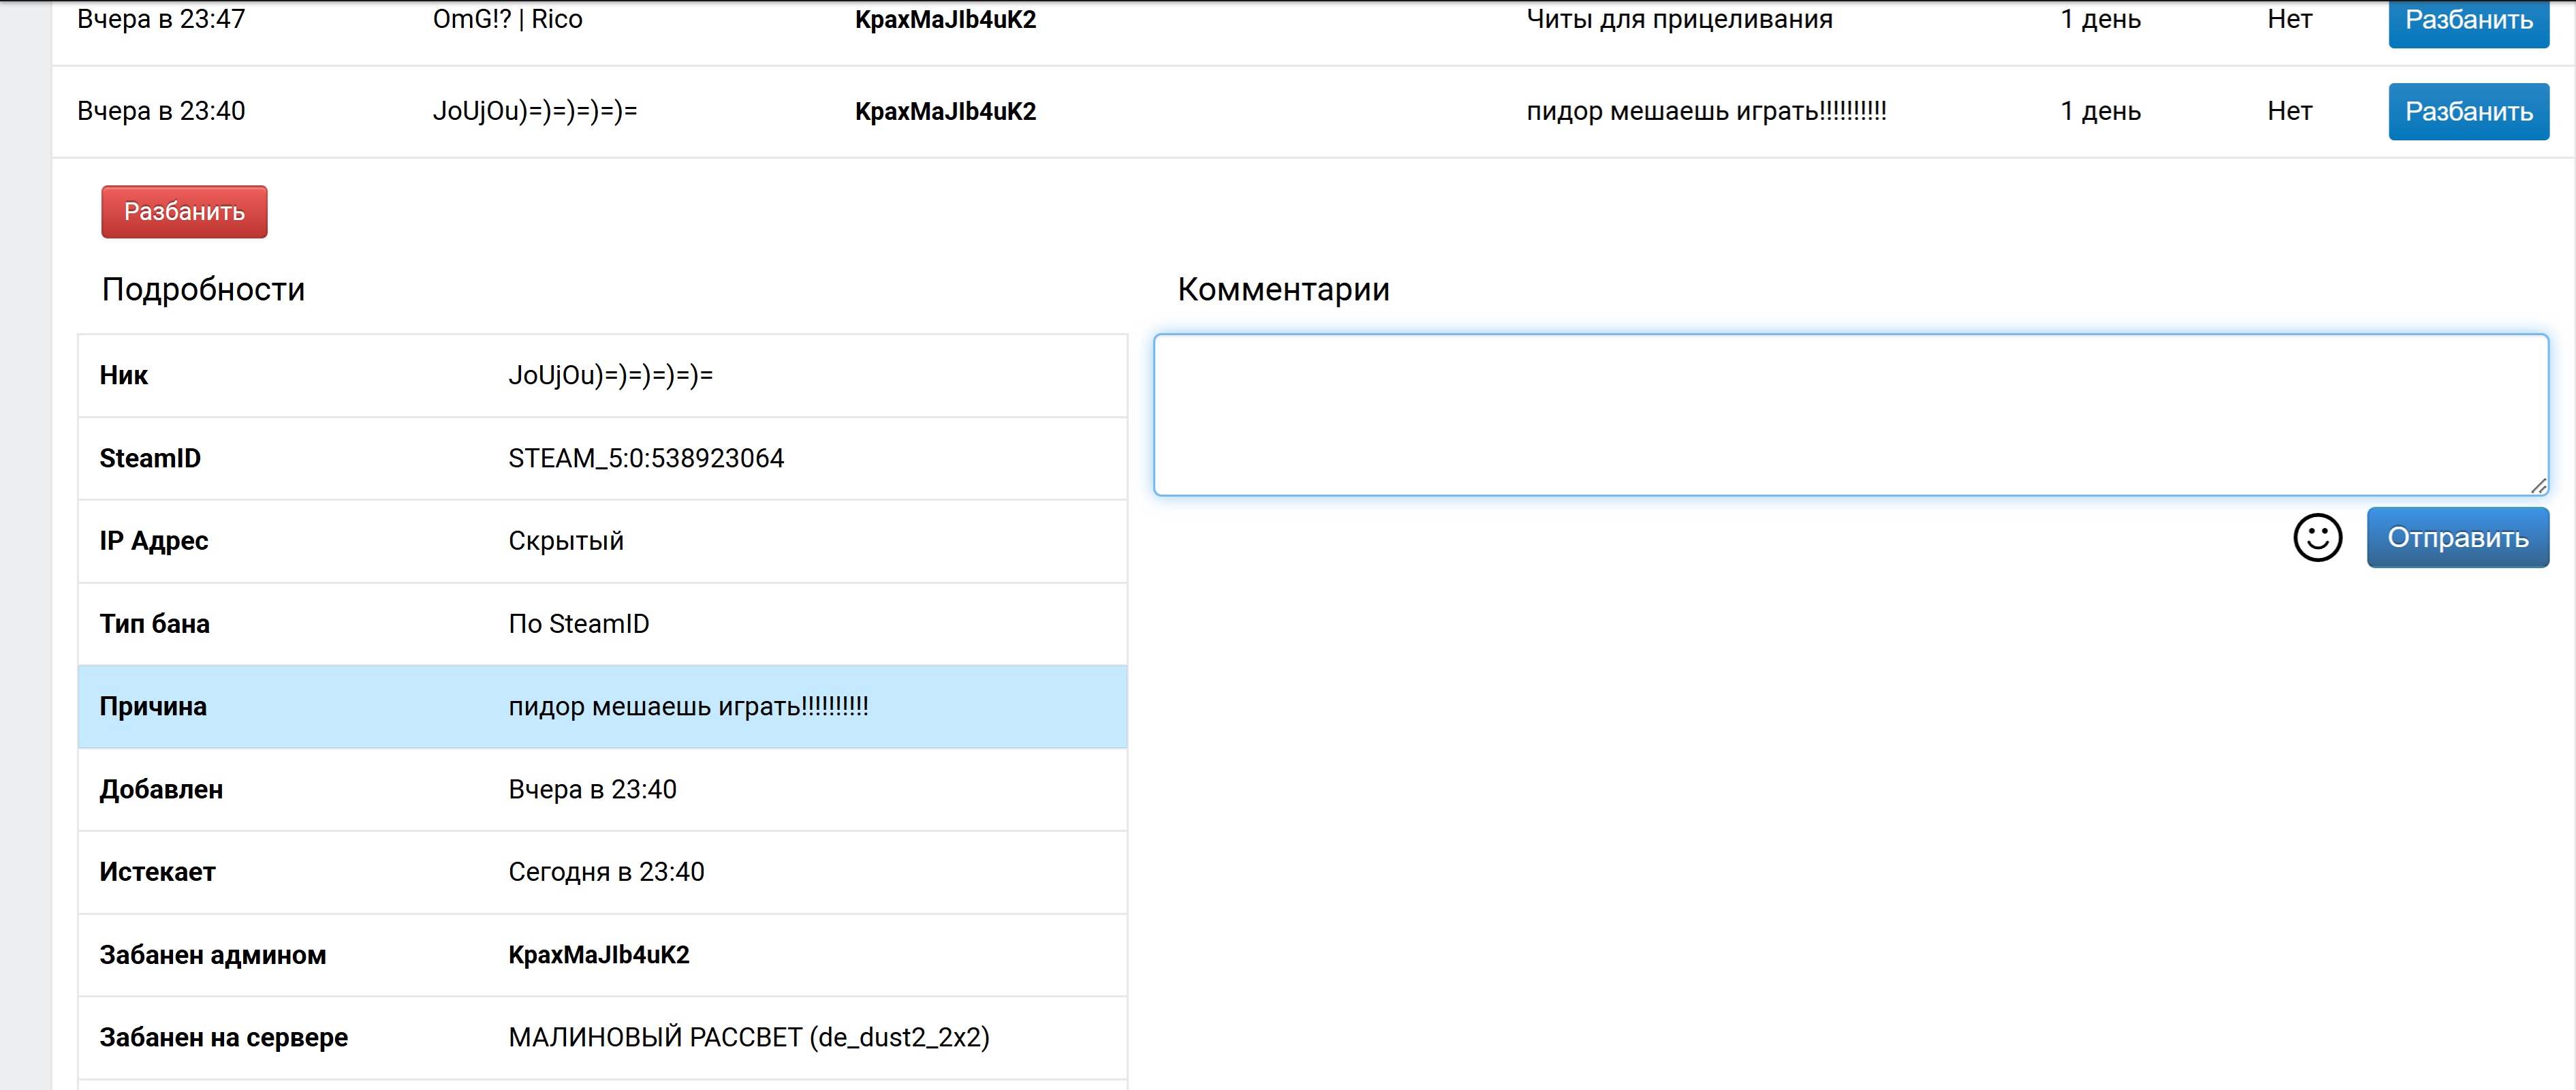Image resolution: width=2576 pixels, height=1090 pixels.
Task: Click the Ник value in details table
Action: pyautogui.click(x=610, y=375)
